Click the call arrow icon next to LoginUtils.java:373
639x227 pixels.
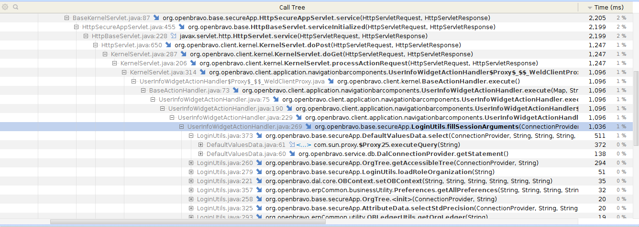(260, 136)
